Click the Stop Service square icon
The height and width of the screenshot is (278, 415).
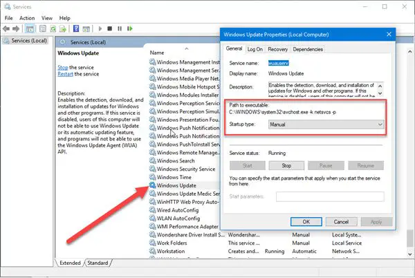(109, 28)
